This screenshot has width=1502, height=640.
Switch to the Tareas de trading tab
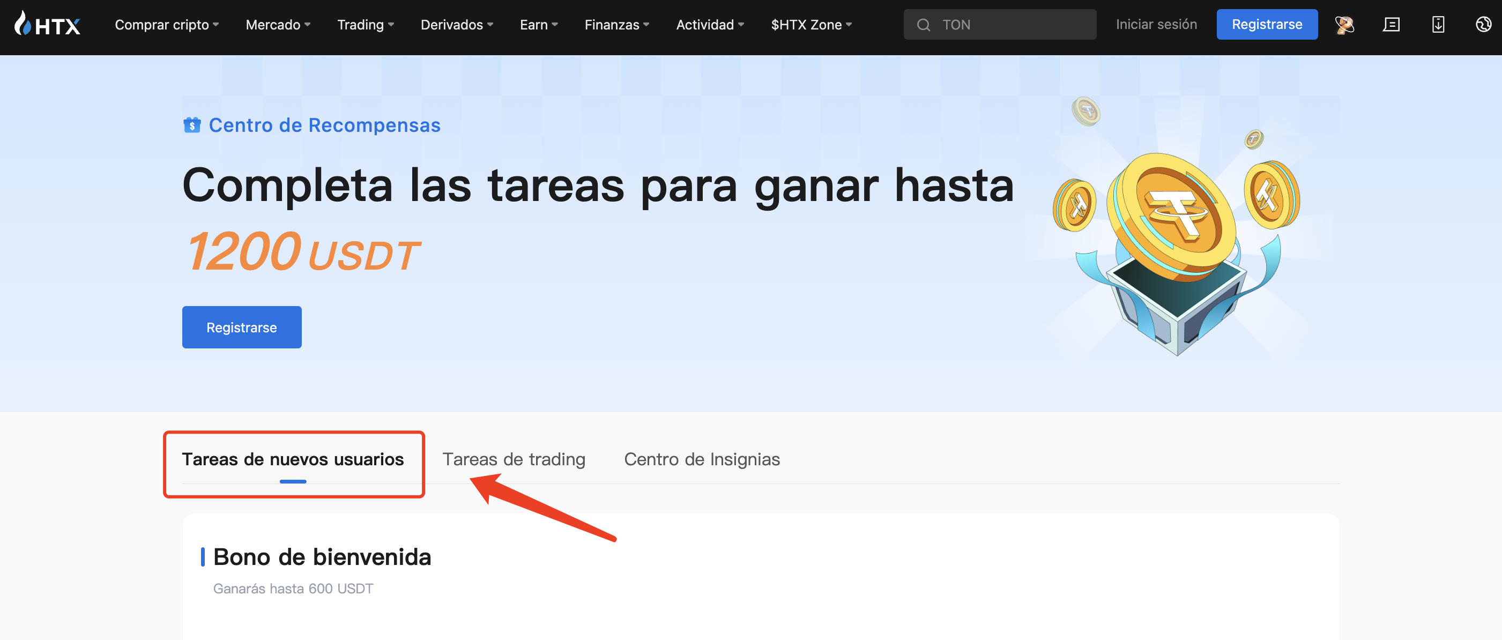click(x=514, y=459)
